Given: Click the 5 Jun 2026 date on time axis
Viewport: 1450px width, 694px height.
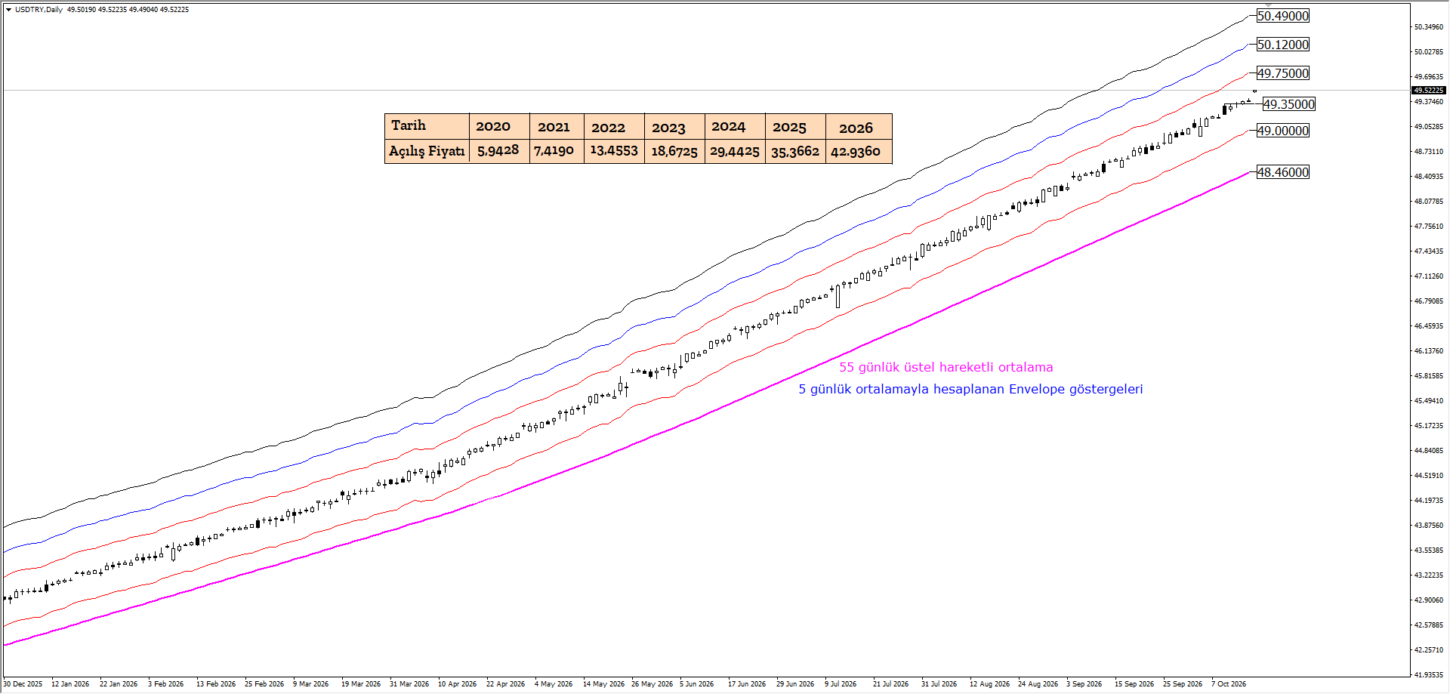Looking at the screenshot, I should pos(696,684).
